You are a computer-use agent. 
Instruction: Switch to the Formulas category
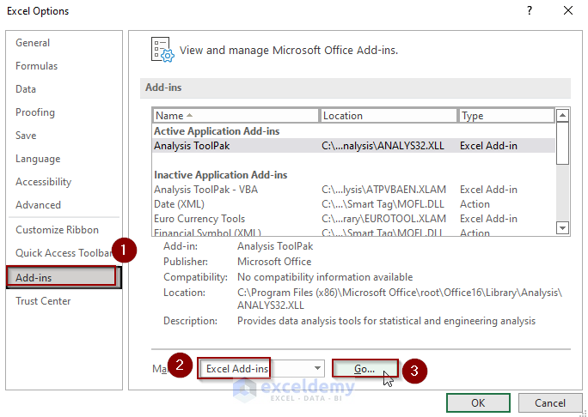coord(37,66)
